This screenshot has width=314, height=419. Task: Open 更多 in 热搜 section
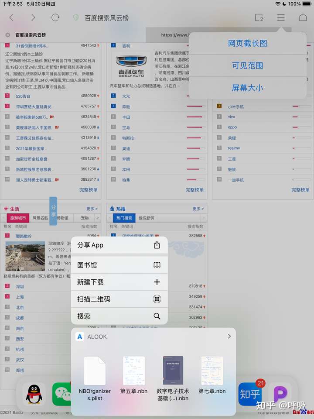(198, 209)
